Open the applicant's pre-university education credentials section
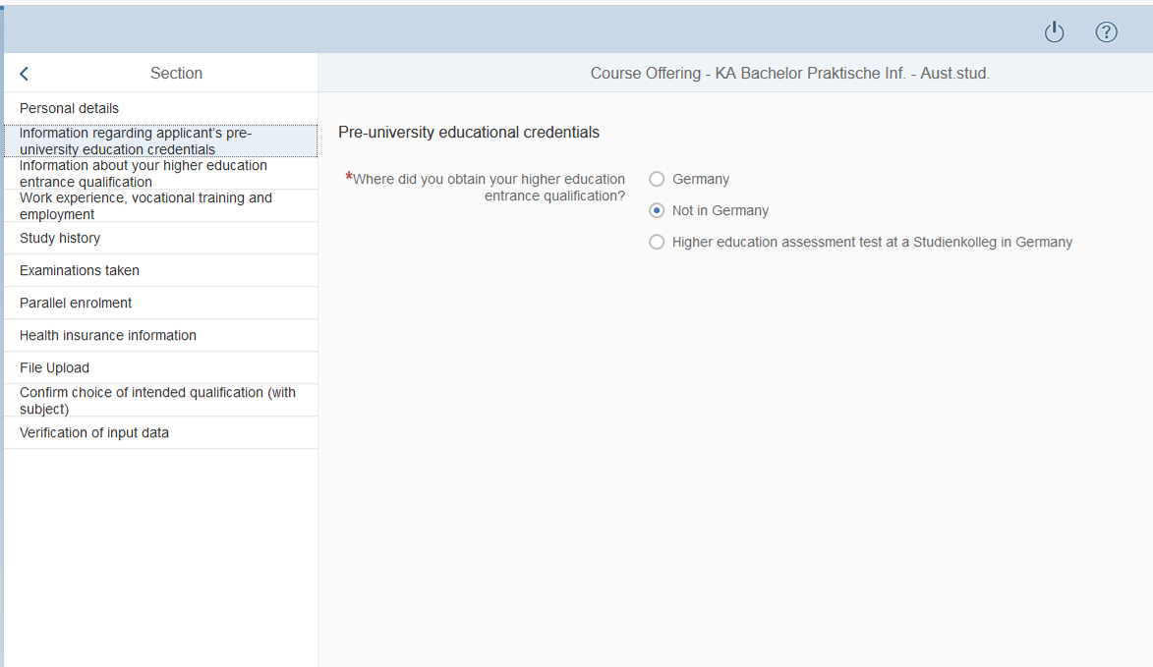1153x667 pixels. click(x=136, y=141)
